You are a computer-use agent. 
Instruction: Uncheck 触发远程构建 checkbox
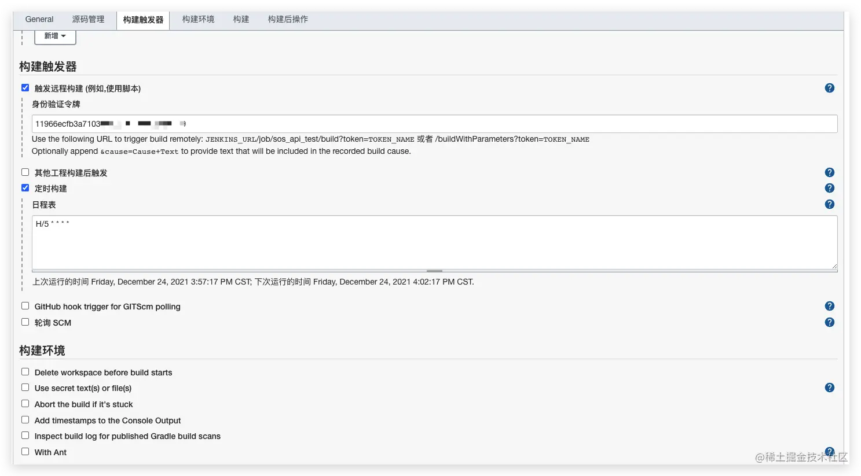[25, 88]
